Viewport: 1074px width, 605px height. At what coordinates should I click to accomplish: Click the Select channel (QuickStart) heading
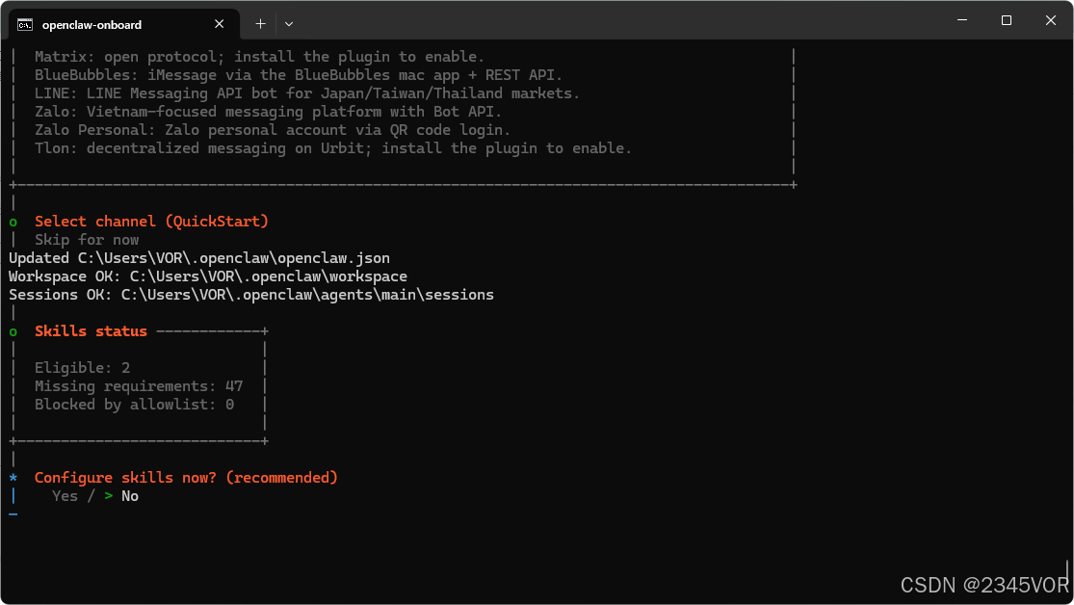coord(151,222)
